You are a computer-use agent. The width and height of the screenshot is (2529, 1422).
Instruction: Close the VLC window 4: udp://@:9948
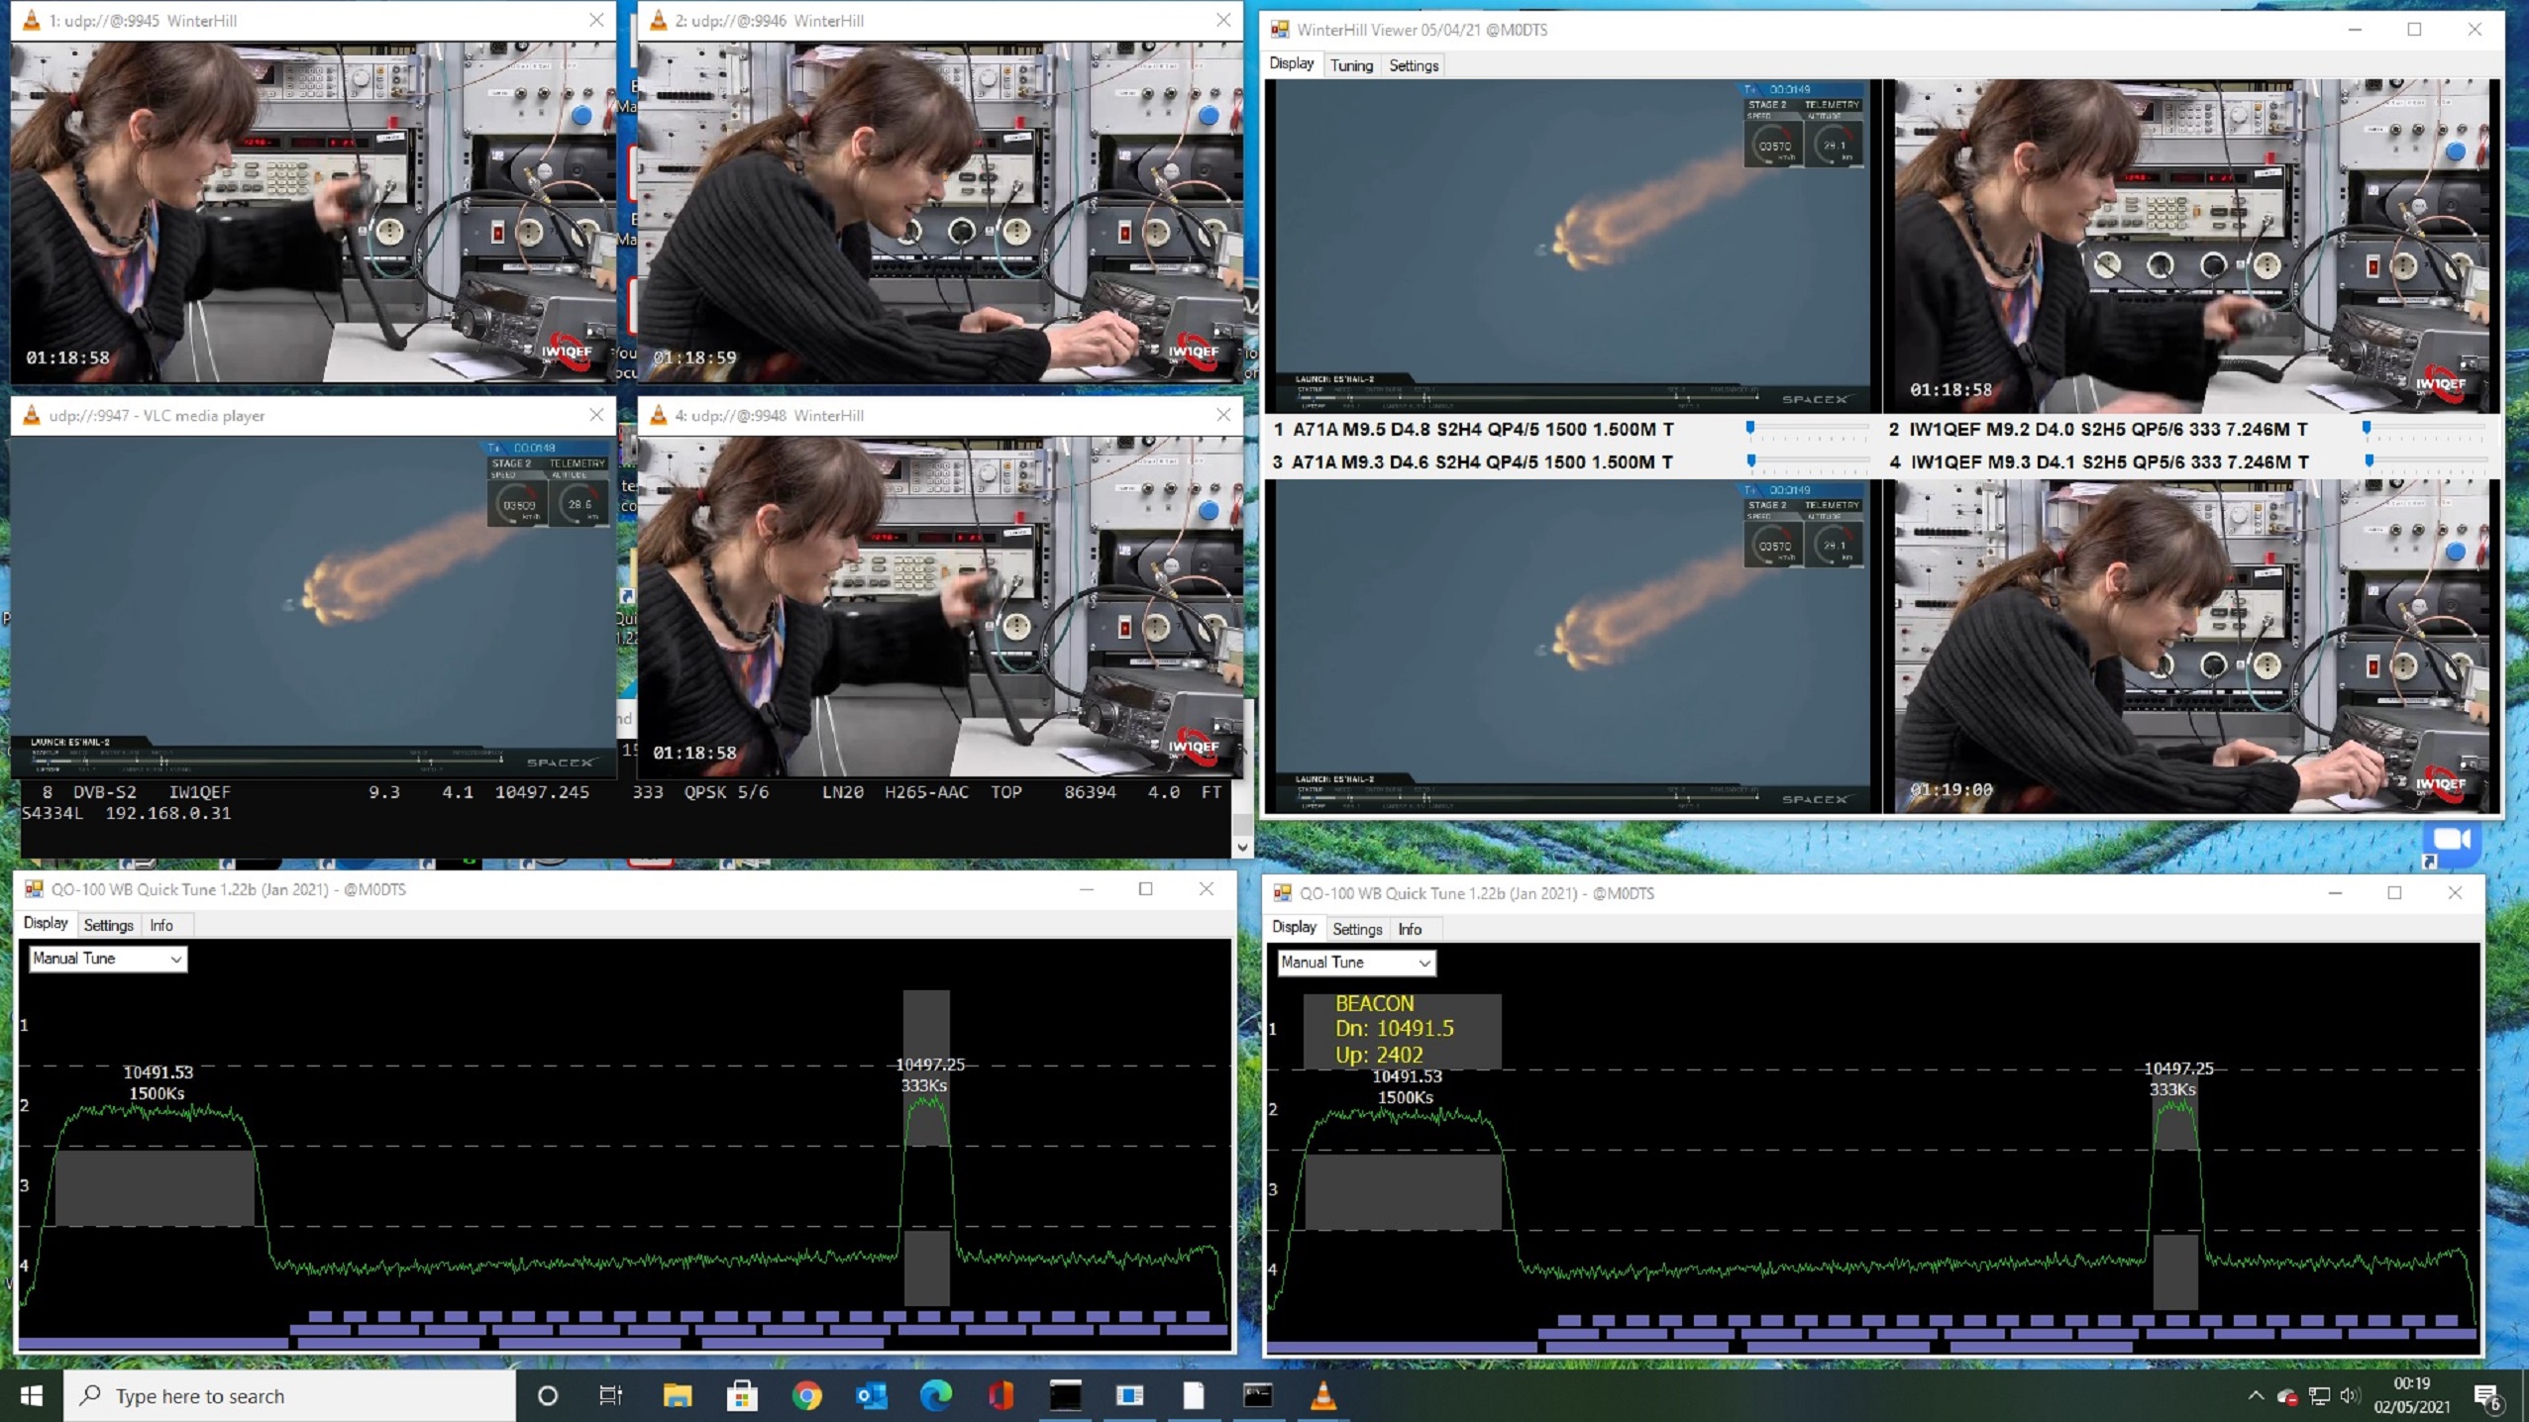click(1223, 415)
